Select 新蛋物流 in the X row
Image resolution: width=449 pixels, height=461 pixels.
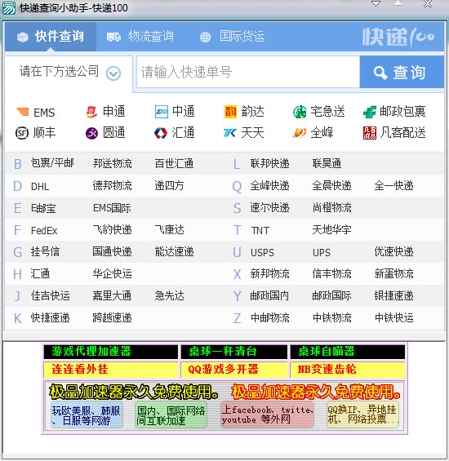[393, 273]
